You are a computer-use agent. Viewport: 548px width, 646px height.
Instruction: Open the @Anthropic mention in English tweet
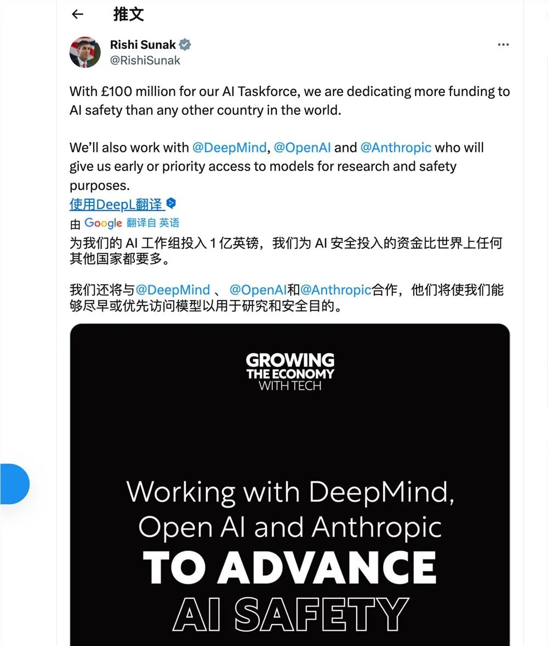(x=396, y=148)
